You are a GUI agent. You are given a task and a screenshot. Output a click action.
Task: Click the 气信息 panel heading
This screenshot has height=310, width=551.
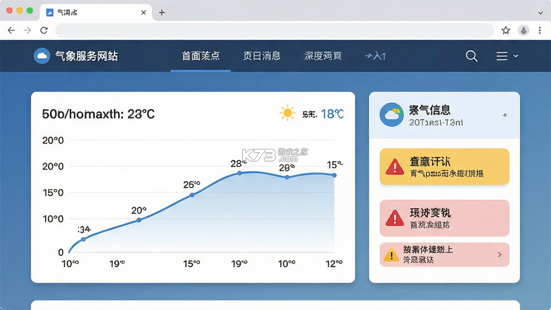click(x=429, y=110)
